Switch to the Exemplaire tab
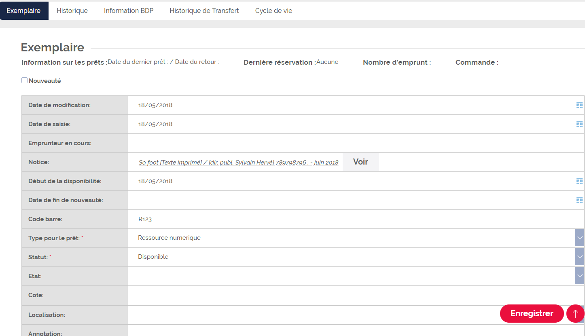This screenshot has width=585, height=336. click(24, 11)
